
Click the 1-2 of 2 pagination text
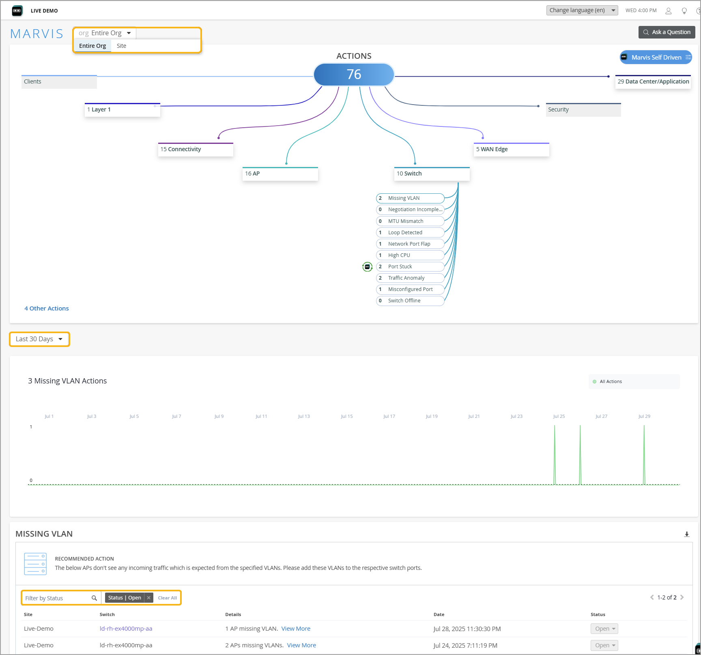click(x=667, y=597)
